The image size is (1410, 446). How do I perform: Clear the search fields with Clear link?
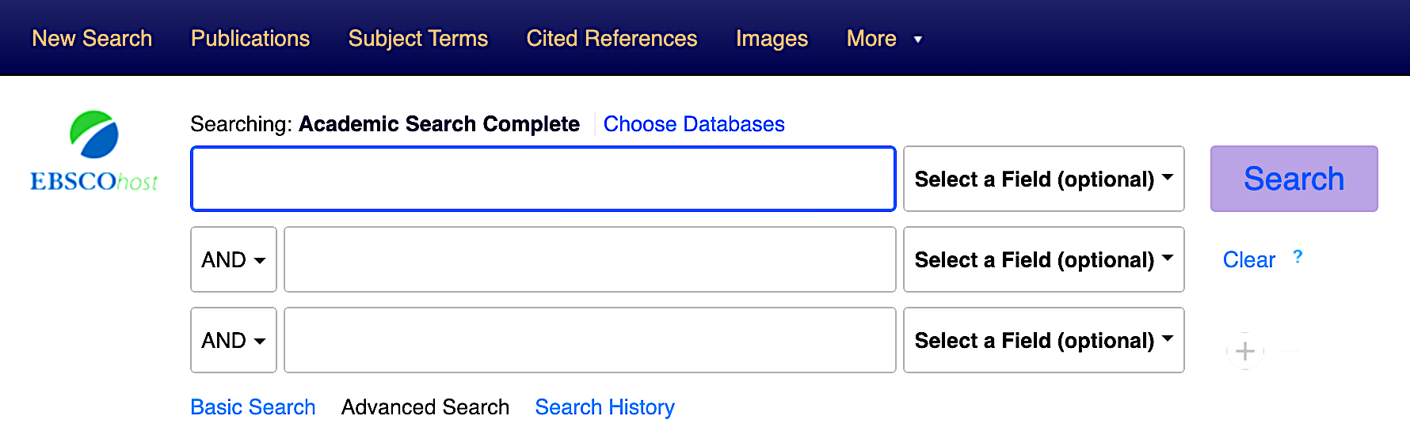pyautogui.click(x=1248, y=260)
